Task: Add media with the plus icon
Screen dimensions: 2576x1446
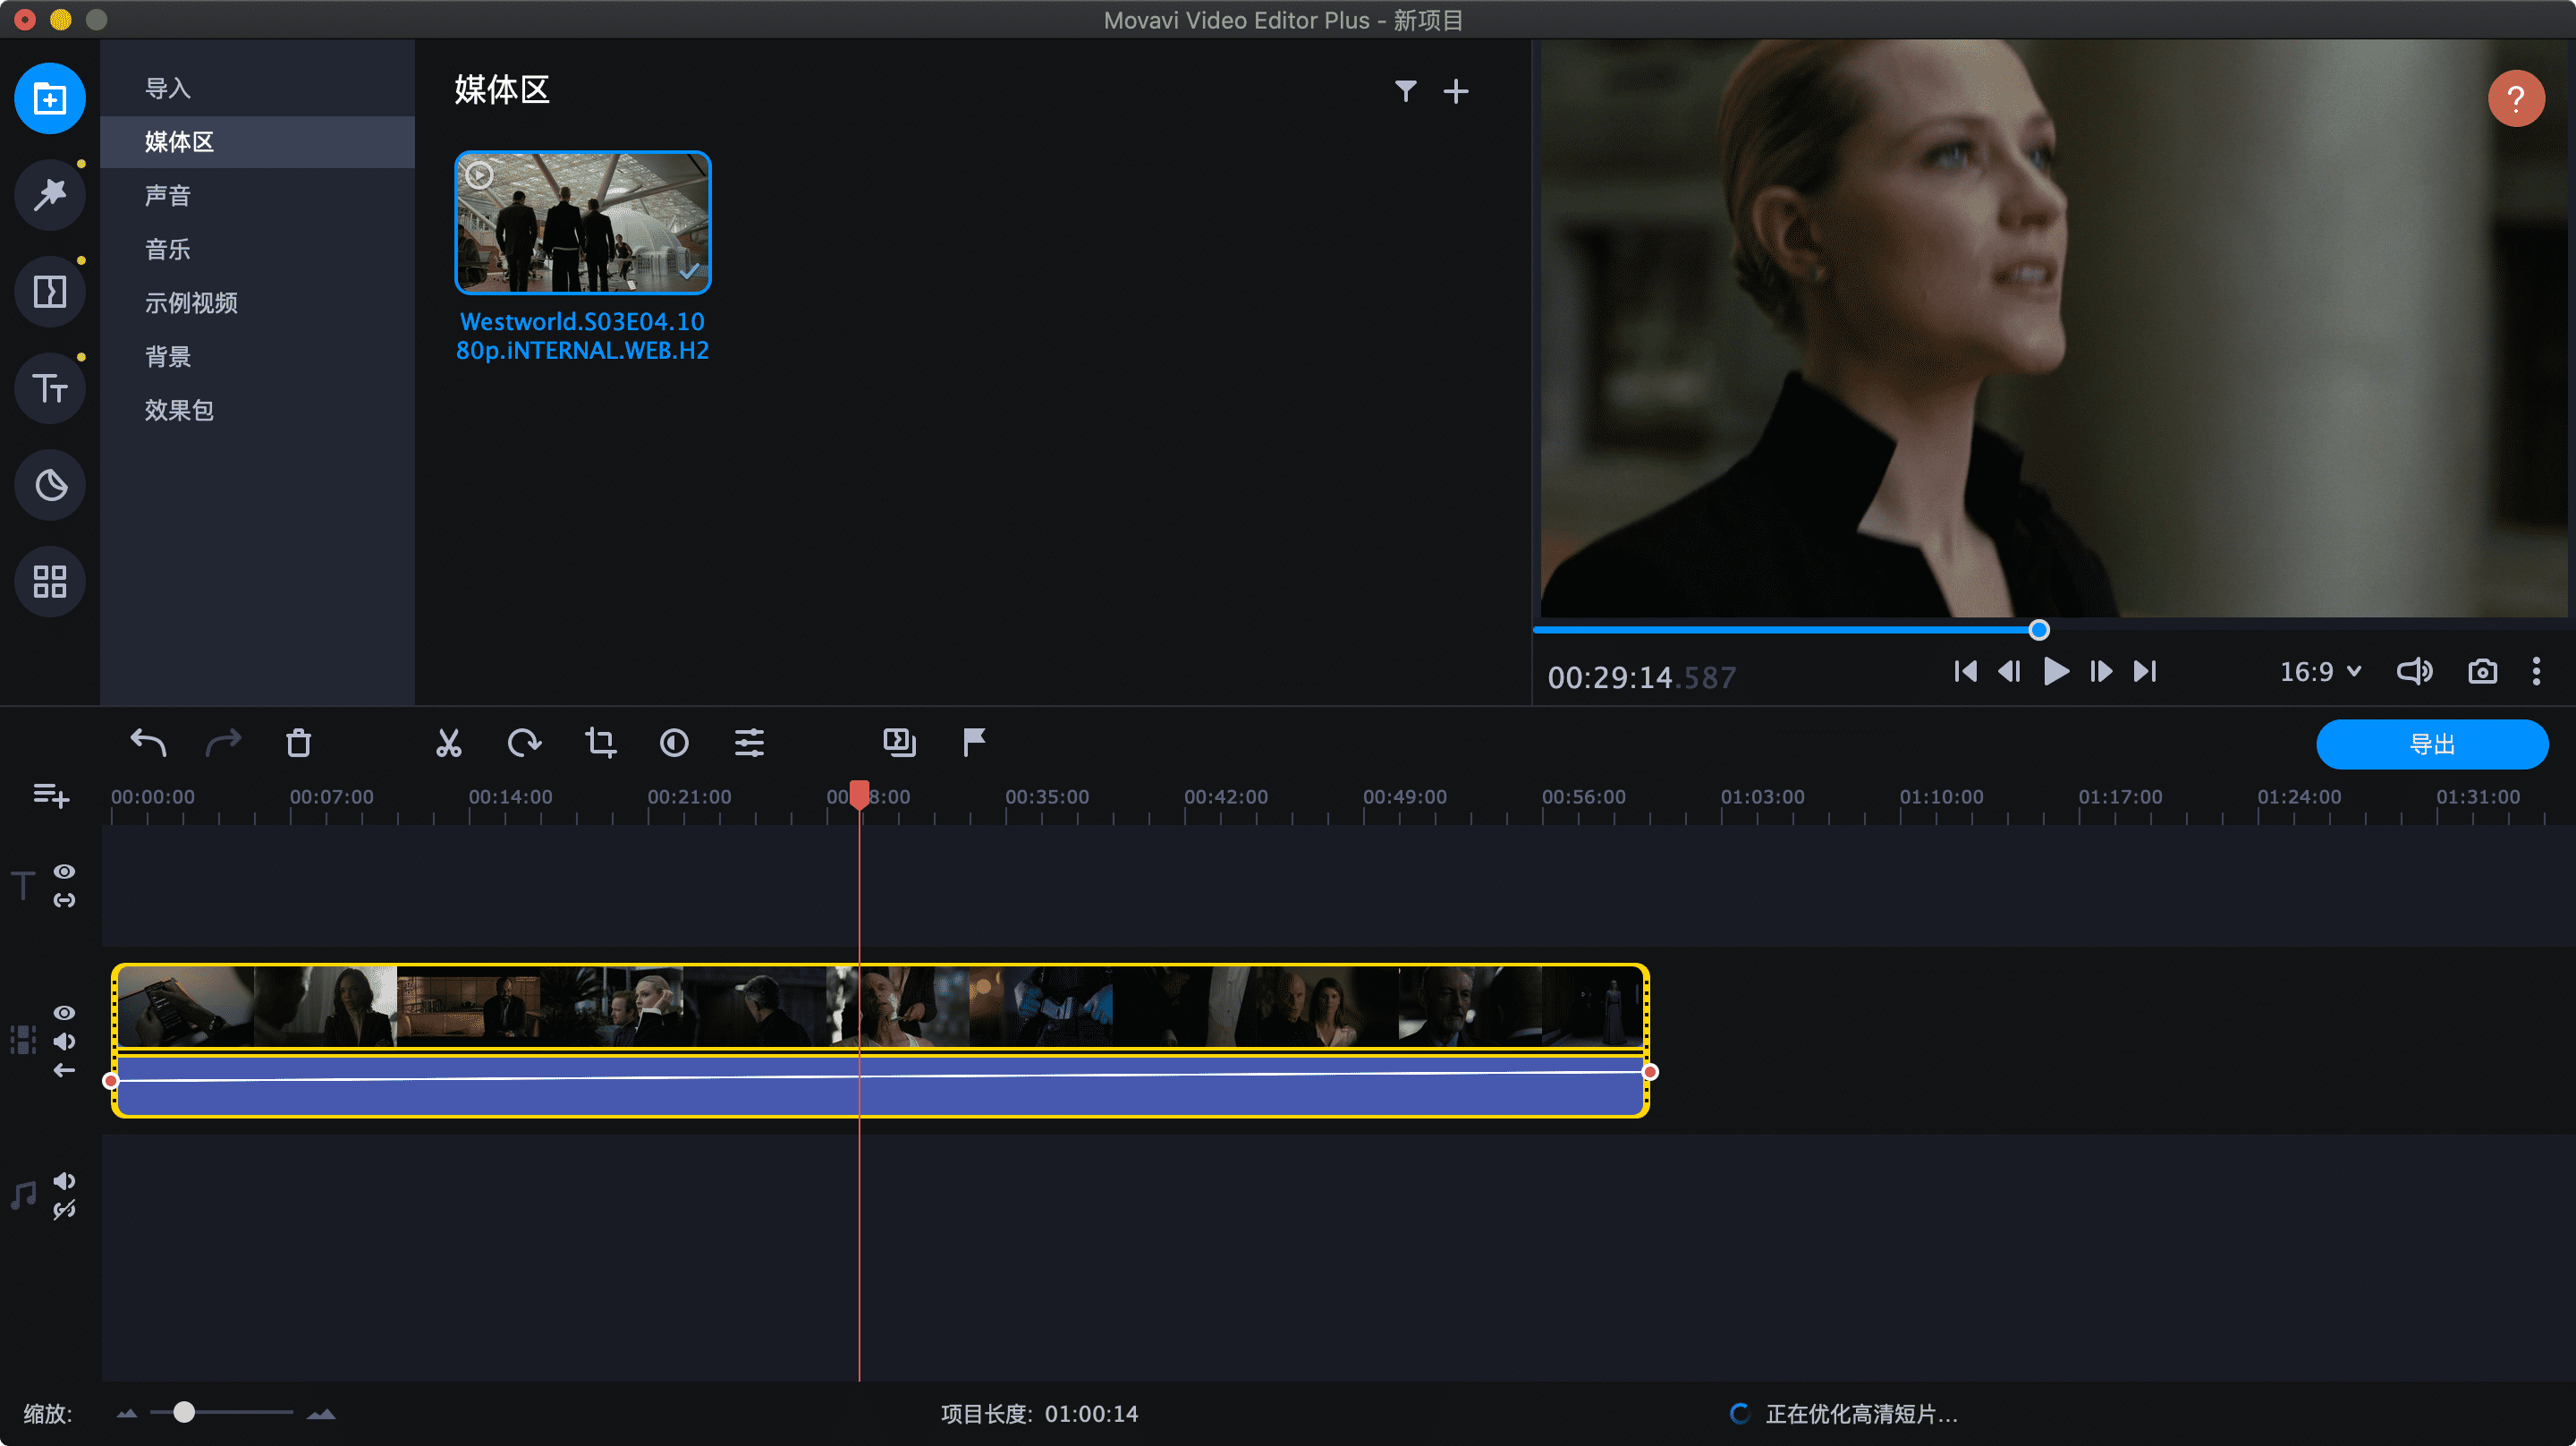Action: 1456,91
